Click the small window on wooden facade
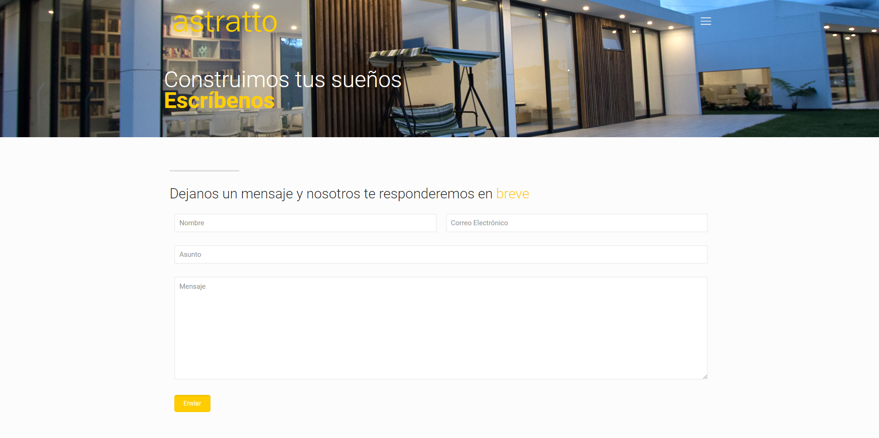Viewport: 879px width, 438px height. click(613, 39)
